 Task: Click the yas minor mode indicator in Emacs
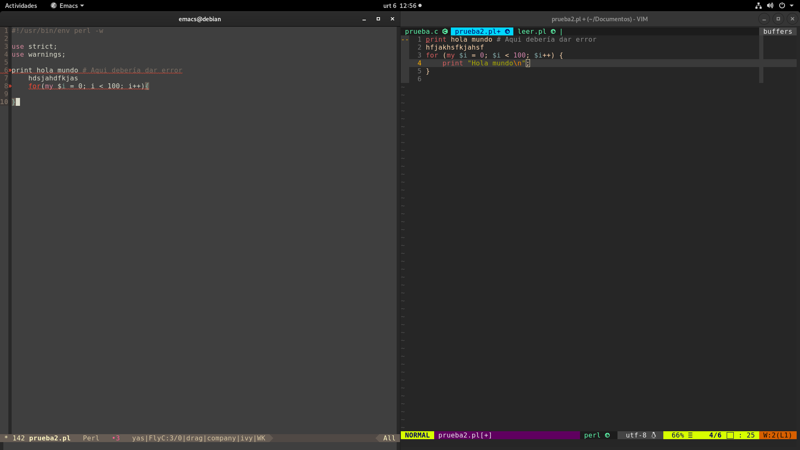point(138,438)
